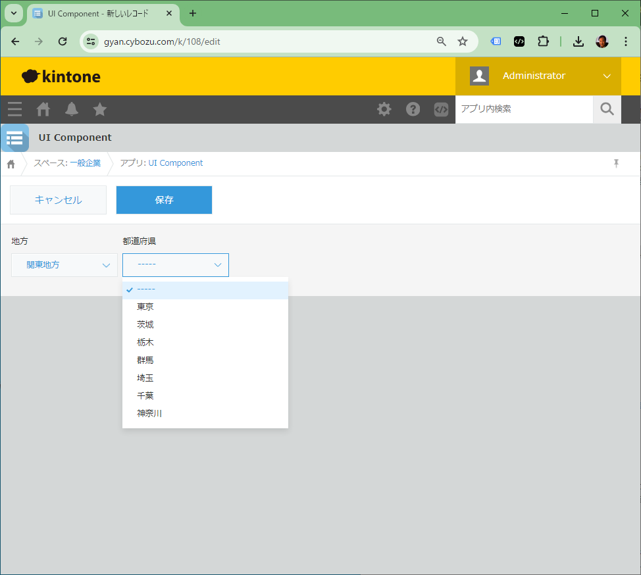This screenshot has width=641, height=575.
Task: Bookmark this page with star icon
Action: [463, 41]
